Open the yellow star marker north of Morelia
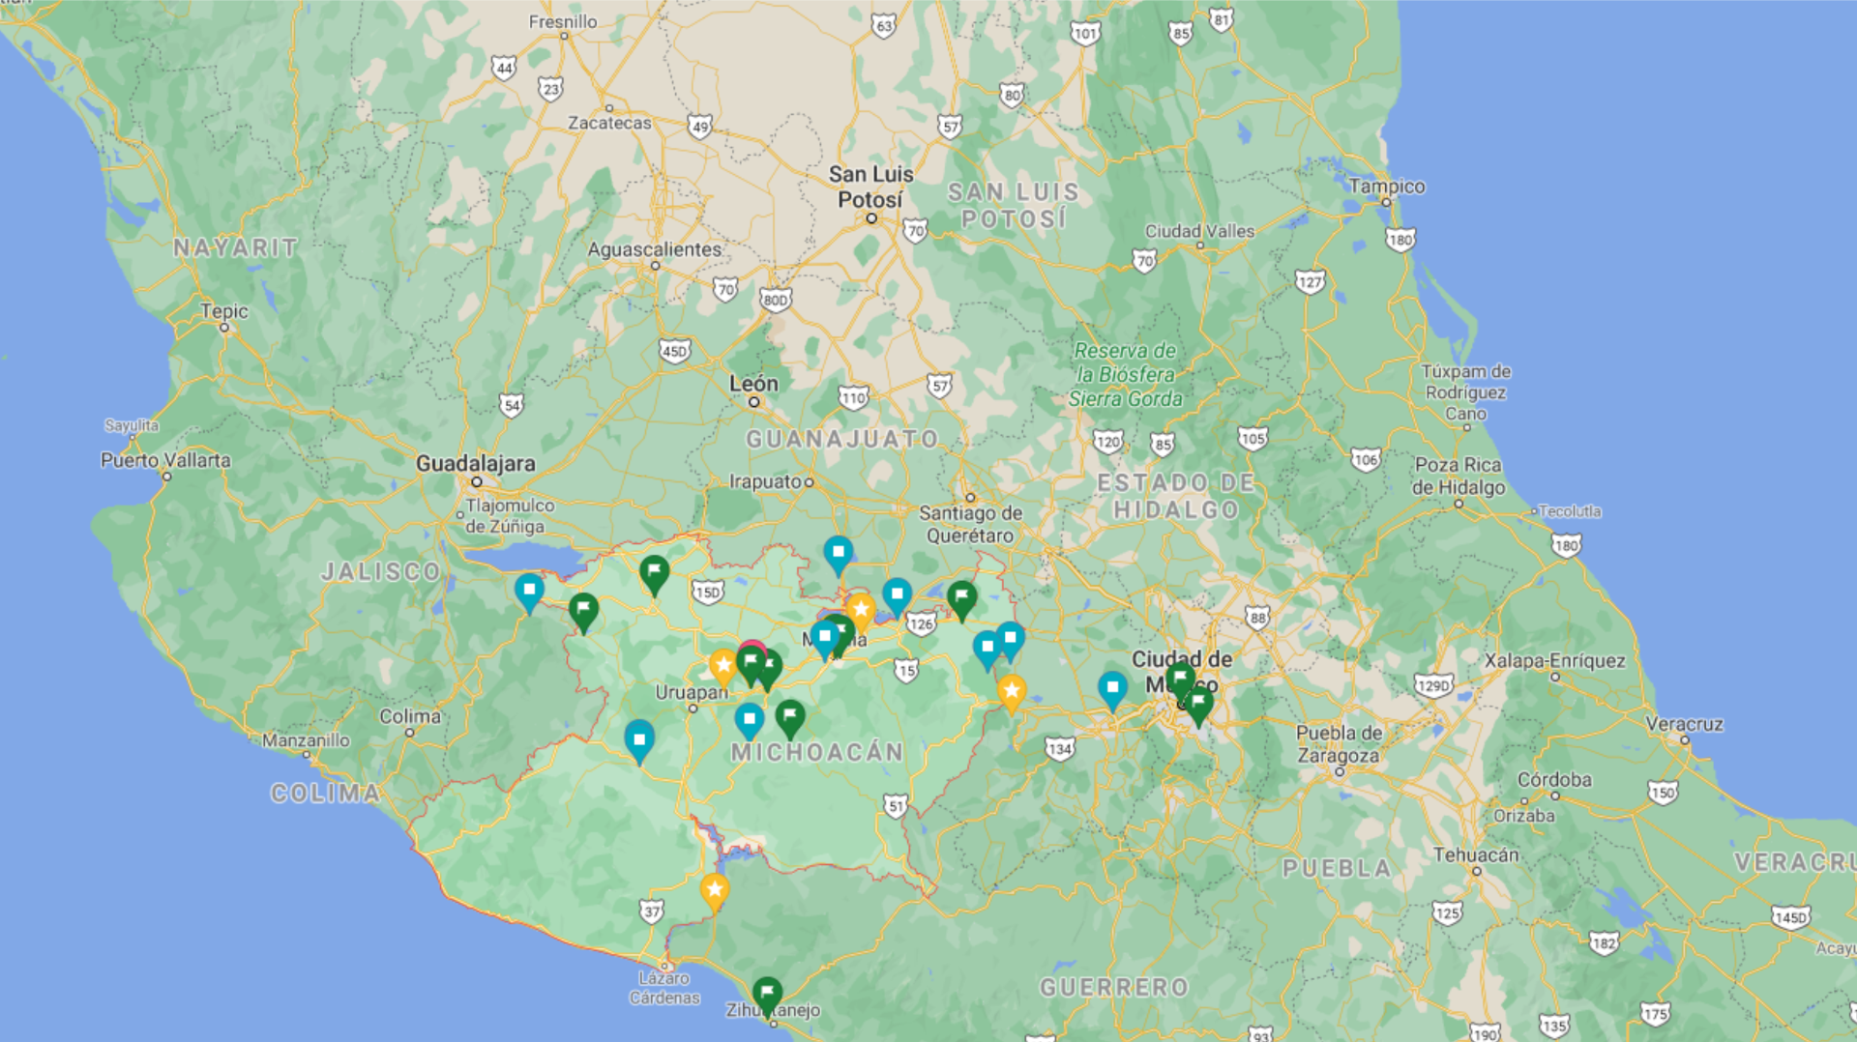 coord(860,610)
